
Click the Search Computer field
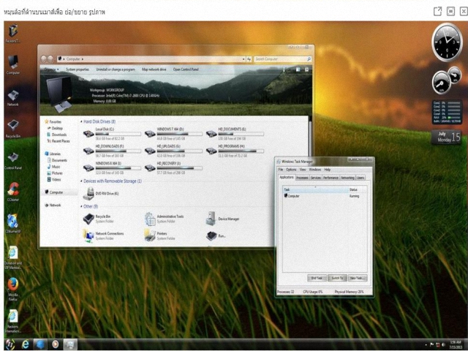coord(282,59)
